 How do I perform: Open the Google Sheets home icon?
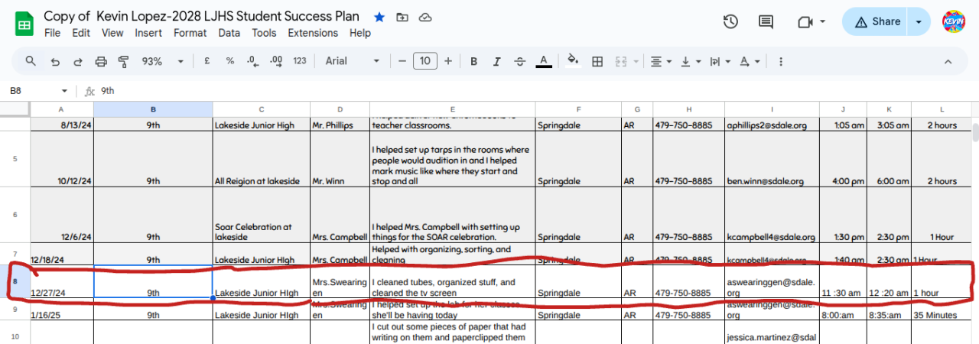click(24, 23)
